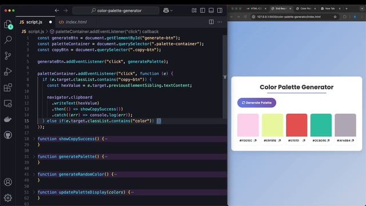The height and width of the screenshot is (206, 366).
Task: Open the Accounts menu in the activity bar
Action: [x=8, y=182]
